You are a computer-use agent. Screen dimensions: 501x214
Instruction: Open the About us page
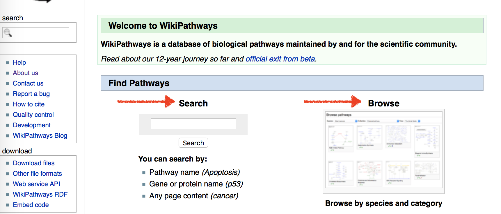coord(25,73)
